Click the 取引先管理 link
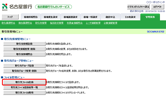The width and height of the screenshot is (166, 101). tap(41, 23)
